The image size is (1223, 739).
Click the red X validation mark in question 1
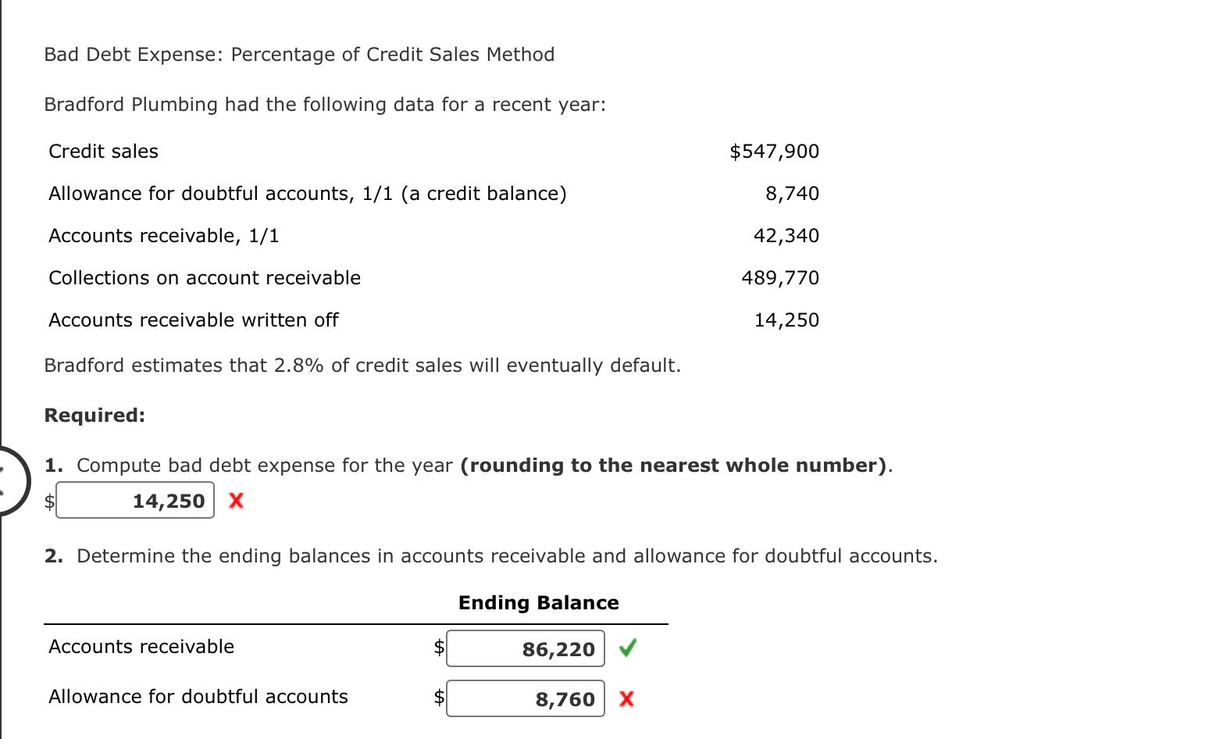[x=235, y=501]
